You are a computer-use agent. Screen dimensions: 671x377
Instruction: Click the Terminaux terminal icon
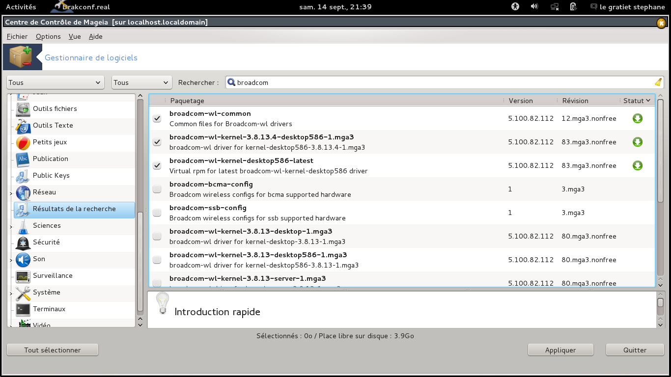point(23,309)
